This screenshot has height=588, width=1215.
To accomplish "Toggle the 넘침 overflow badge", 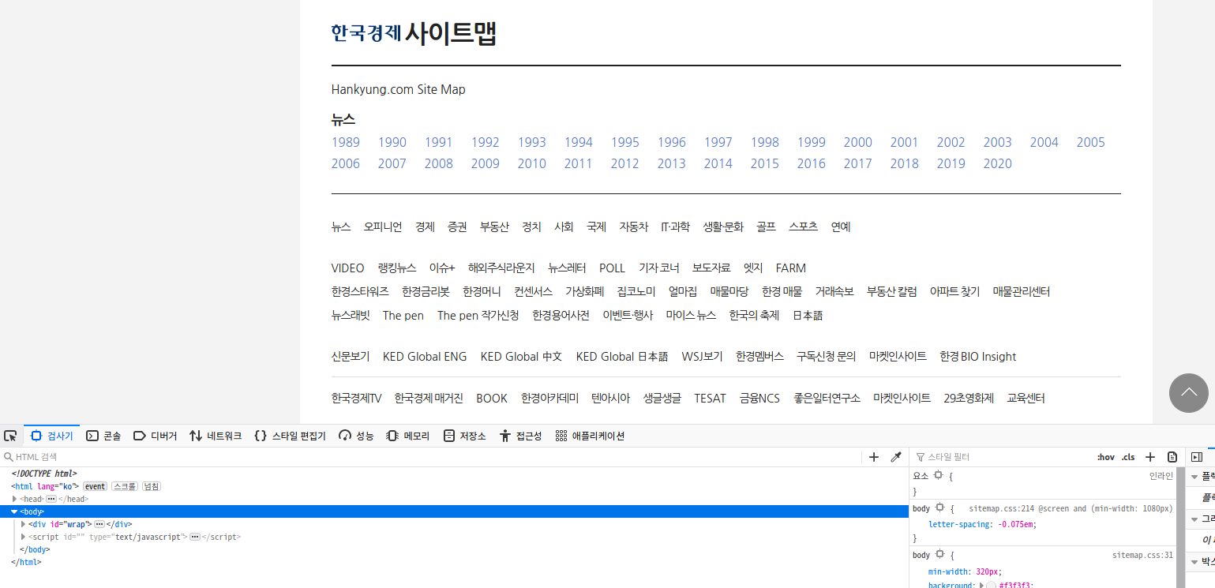I will click(152, 486).
